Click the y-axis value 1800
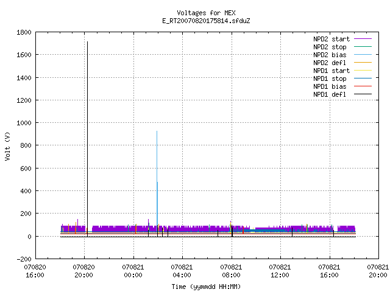390x292 pixels. tap(24, 32)
